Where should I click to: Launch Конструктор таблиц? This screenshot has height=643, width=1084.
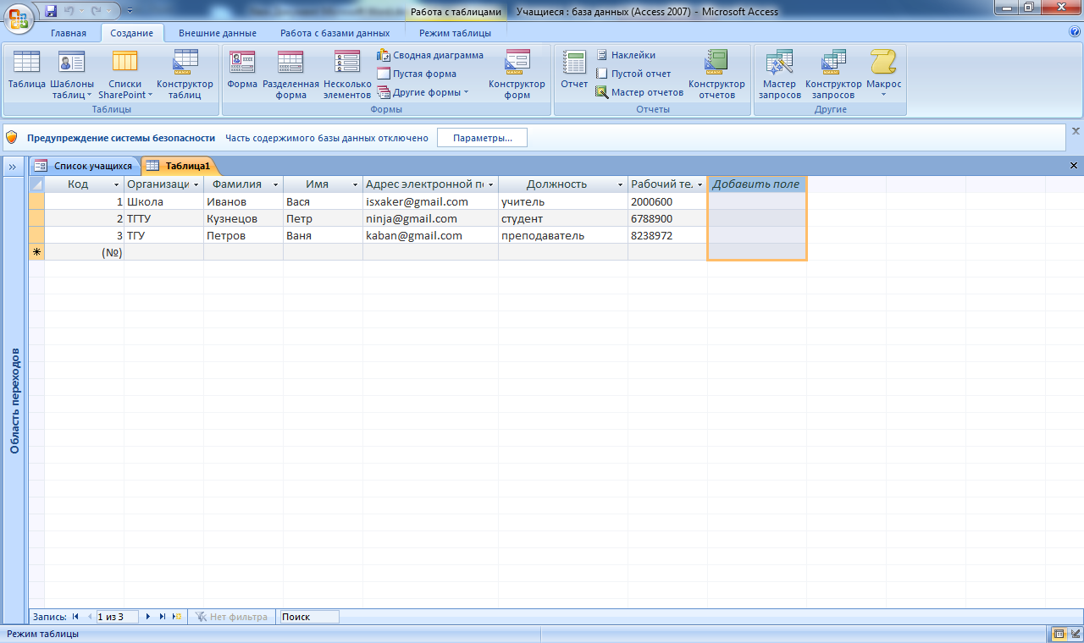click(x=185, y=74)
